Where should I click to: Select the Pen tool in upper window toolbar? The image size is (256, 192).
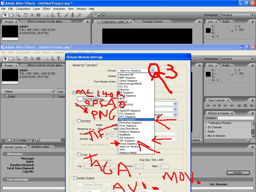(x=52, y=15)
